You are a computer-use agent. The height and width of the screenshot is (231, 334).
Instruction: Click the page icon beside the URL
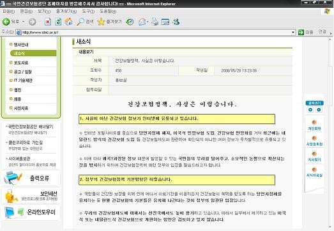(x=19, y=33)
